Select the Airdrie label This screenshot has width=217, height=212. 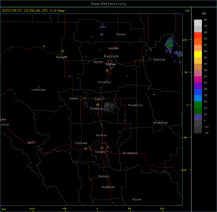click(101, 135)
